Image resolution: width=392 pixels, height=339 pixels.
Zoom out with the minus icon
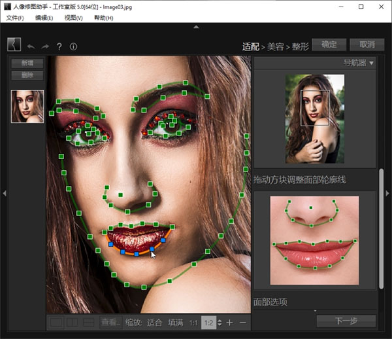pyautogui.click(x=243, y=323)
